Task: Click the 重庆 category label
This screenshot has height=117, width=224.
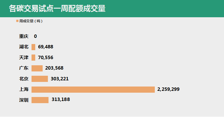Action: pos(24,36)
